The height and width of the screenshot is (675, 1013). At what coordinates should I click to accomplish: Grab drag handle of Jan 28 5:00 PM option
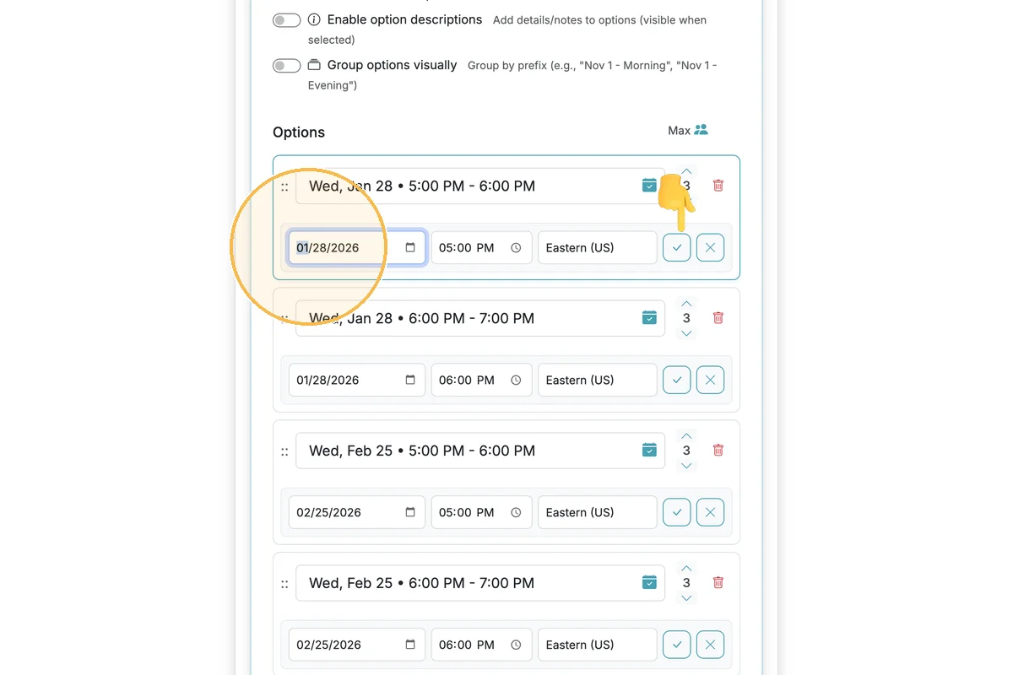pos(284,186)
